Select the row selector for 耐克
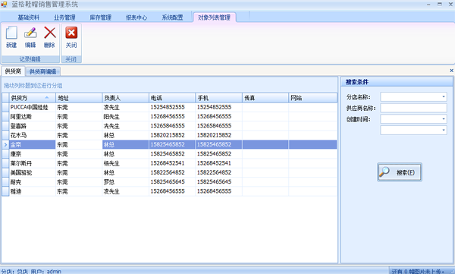The width and height of the screenshot is (455, 274). (5, 182)
